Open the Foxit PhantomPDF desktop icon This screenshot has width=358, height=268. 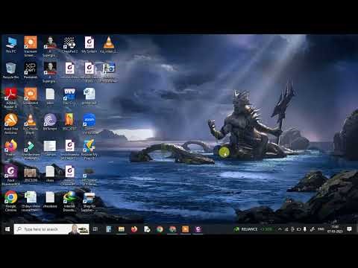[10, 176]
